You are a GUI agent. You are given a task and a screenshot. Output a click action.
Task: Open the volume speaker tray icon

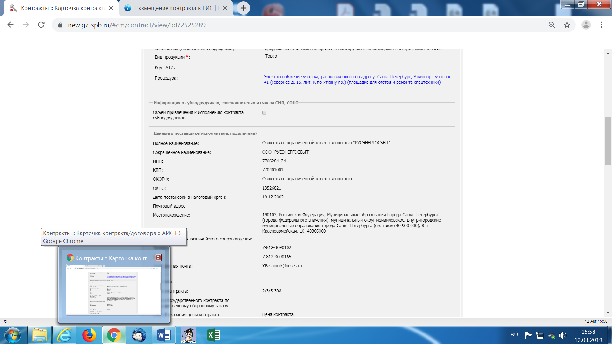coord(563,335)
